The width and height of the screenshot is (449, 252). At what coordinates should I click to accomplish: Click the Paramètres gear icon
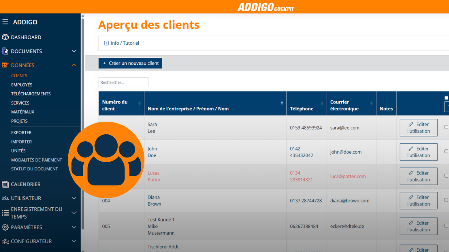[5, 227]
